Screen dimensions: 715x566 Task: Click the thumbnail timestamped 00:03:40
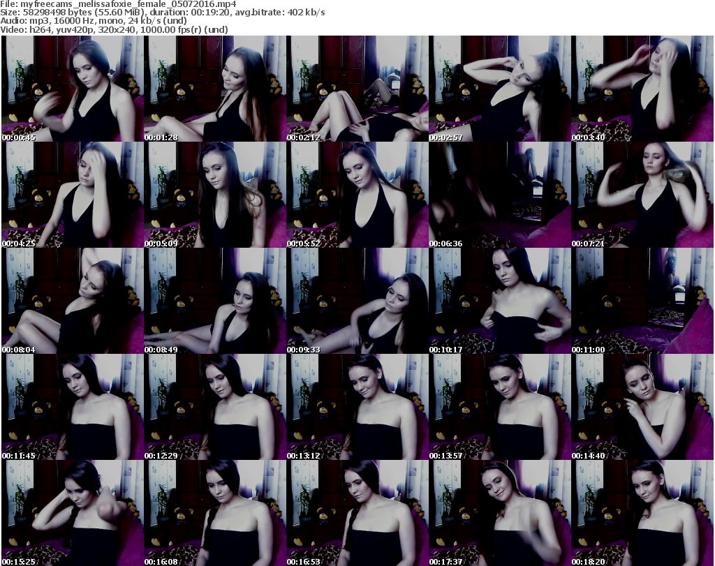click(x=642, y=89)
